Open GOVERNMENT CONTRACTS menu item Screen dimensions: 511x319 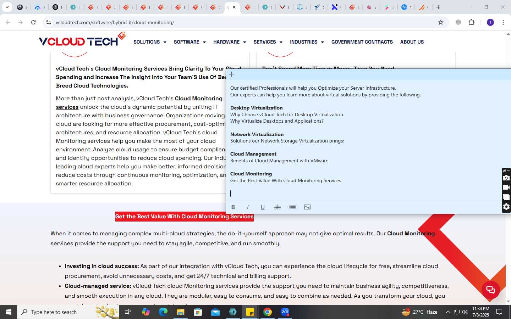[x=362, y=42]
